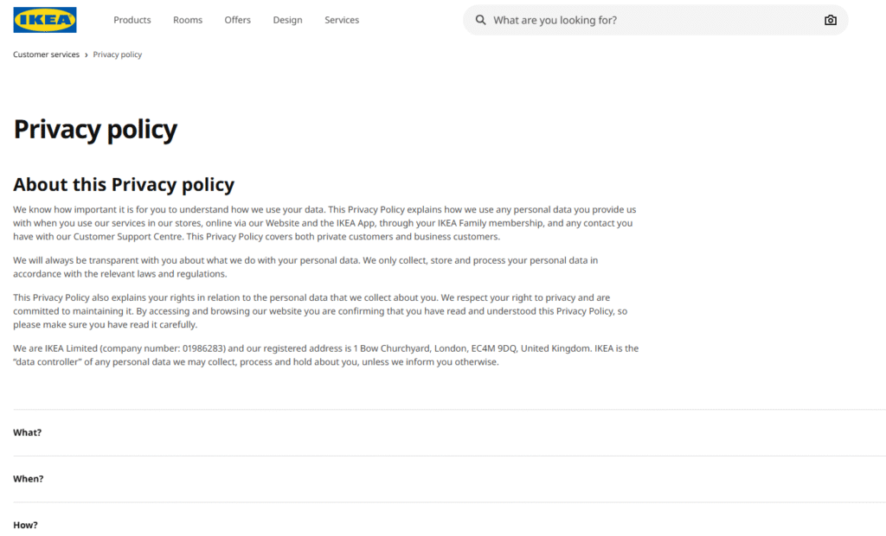Open the Products menu
Screen dimensions: 886x536
[132, 20]
